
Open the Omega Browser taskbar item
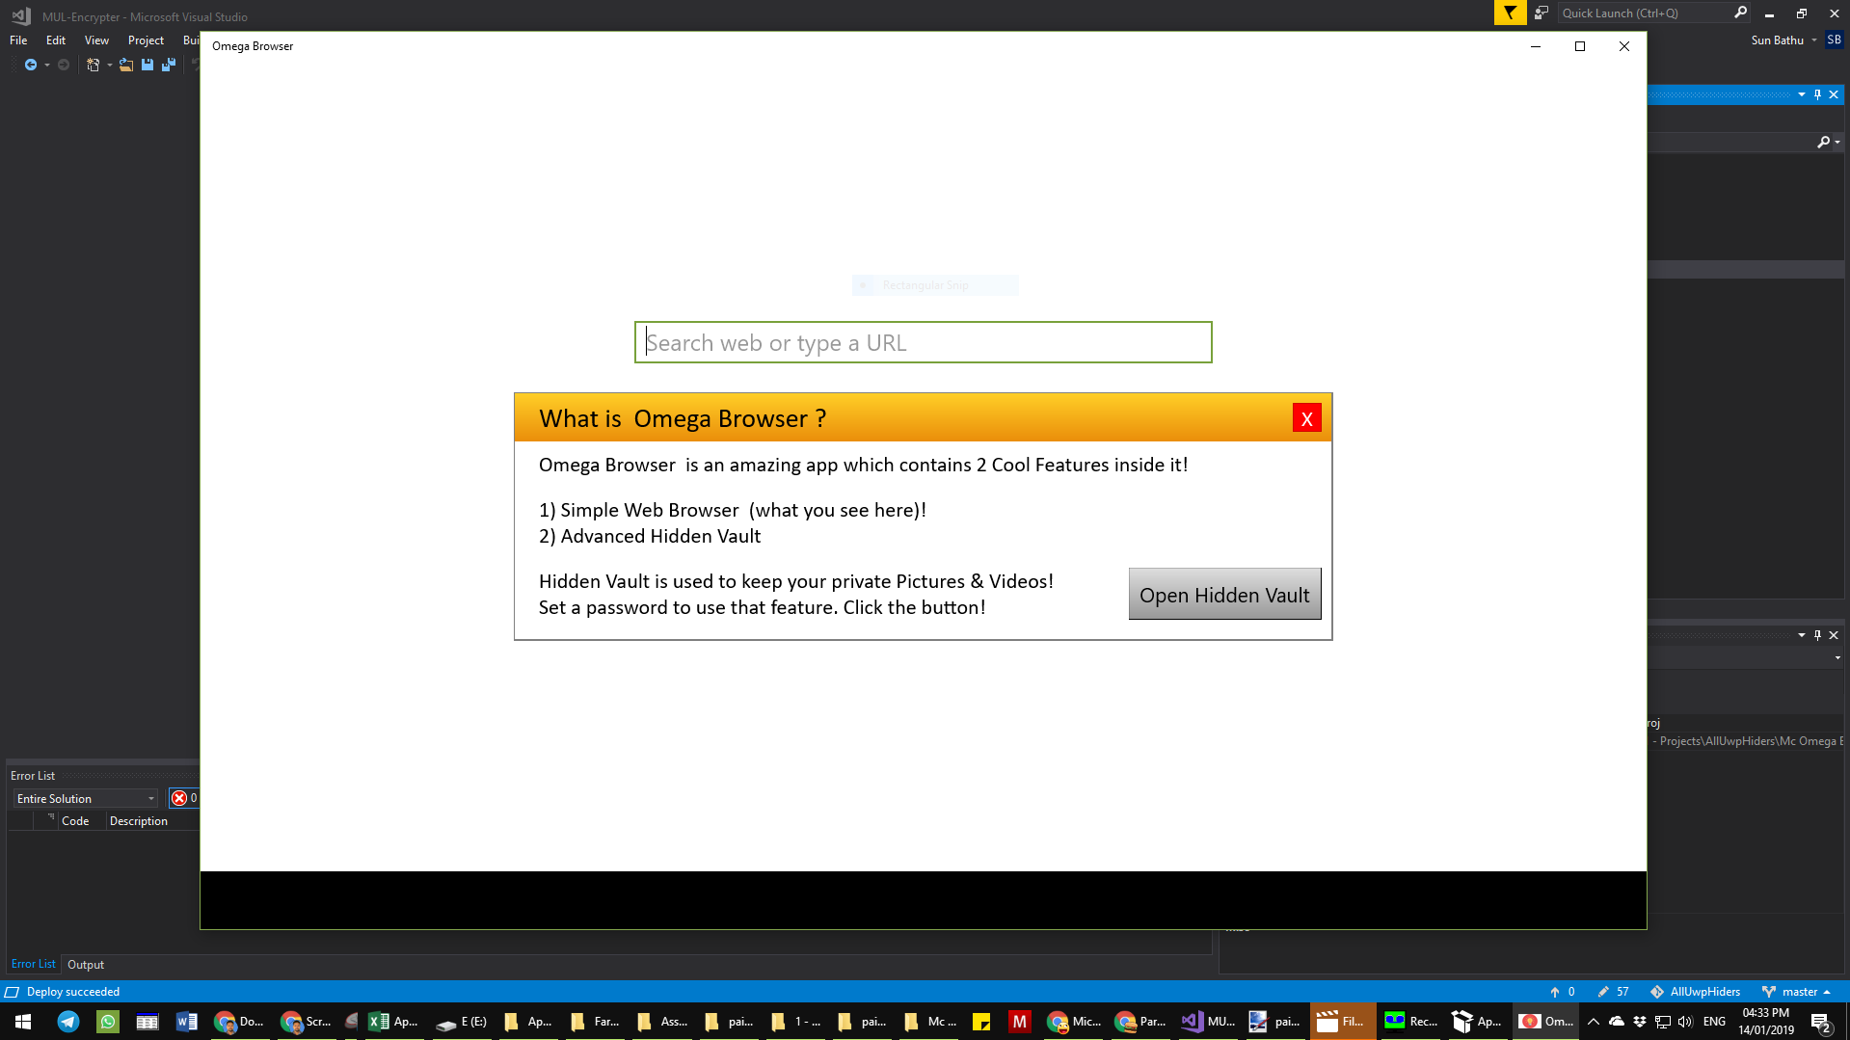click(x=1546, y=1022)
